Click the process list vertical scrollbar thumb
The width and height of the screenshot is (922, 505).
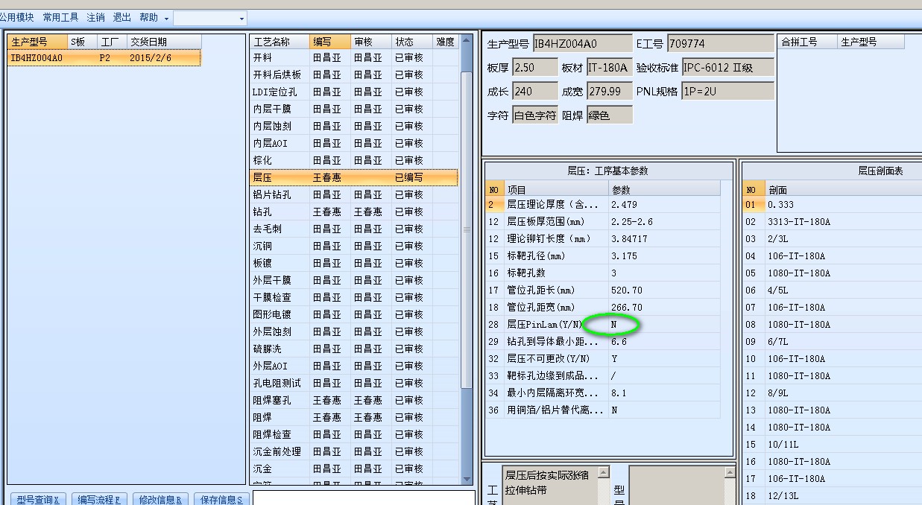467,229
